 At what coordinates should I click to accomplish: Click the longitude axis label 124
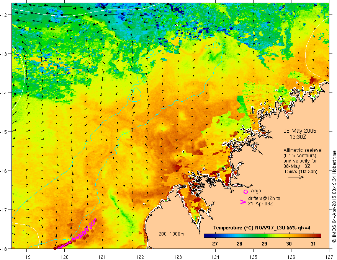pyautogui.click(x=216, y=257)
